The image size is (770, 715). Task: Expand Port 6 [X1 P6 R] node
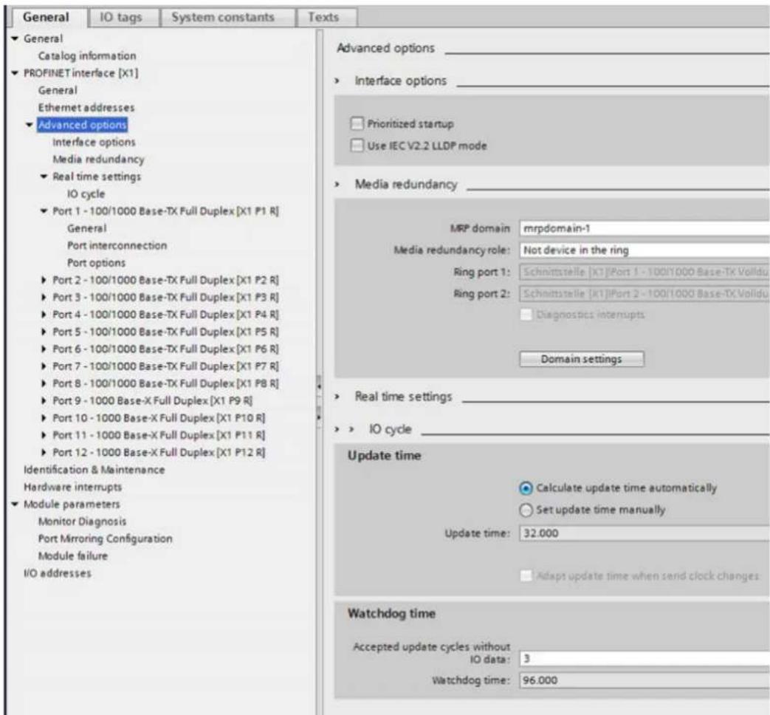click(x=44, y=349)
